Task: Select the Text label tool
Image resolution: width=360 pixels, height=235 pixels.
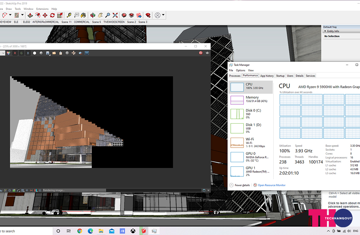Action: click(x=76, y=15)
